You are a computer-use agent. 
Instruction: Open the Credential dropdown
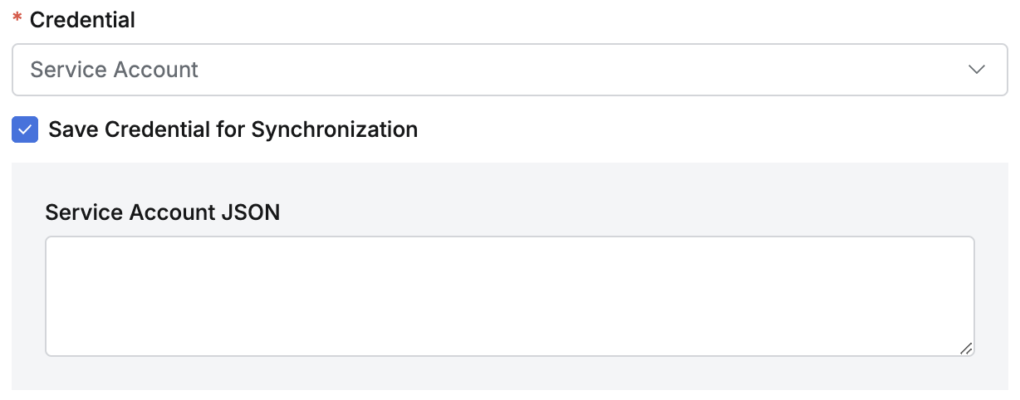pos(509,70)
